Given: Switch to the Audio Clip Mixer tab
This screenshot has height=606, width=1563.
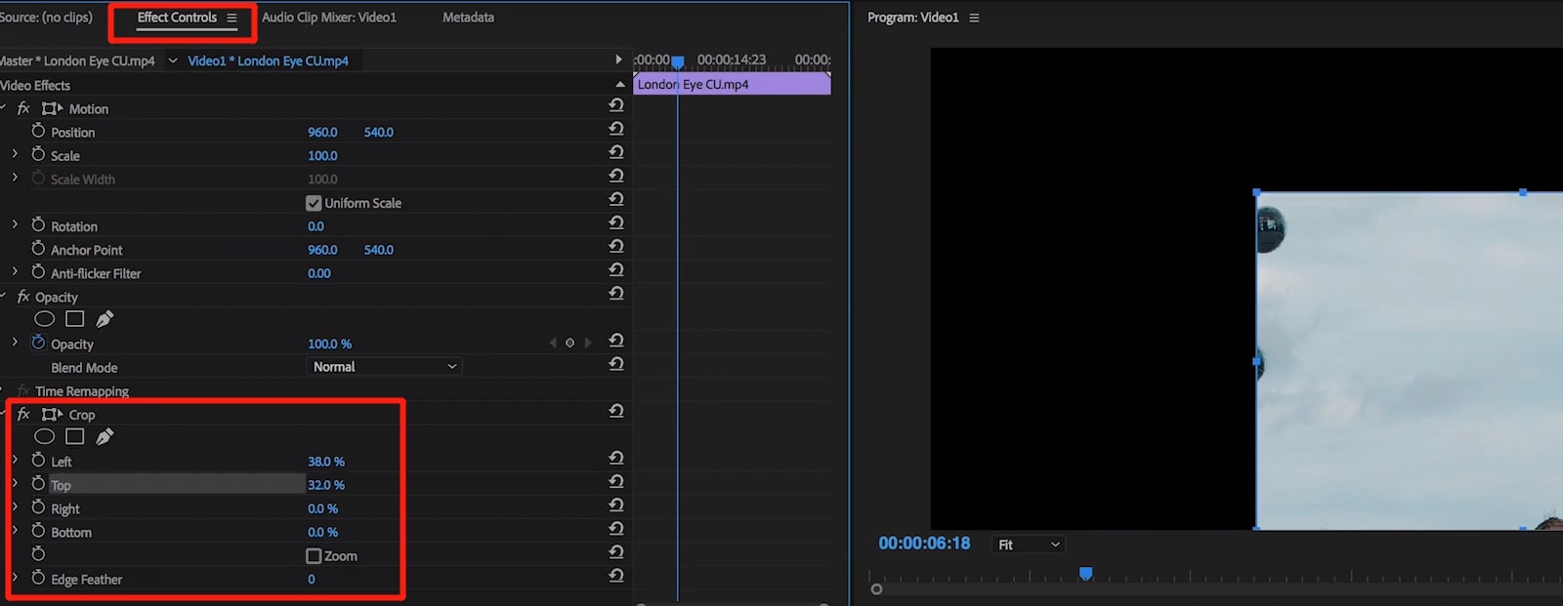Looking at the screenshot, I should (x=328, y=18).
